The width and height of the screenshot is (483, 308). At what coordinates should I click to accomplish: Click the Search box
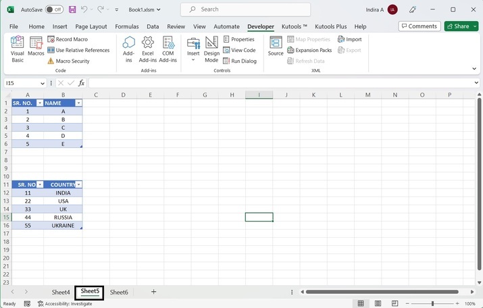pyautogui.click(x=245, y=9)
